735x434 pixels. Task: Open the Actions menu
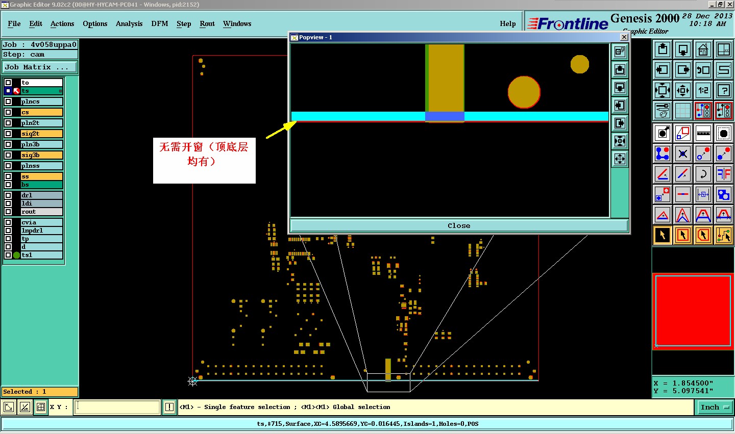click(x=62, y=23)
